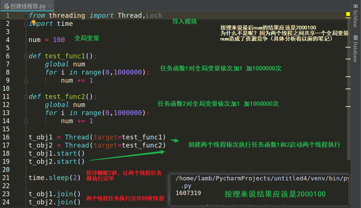Collapse the import block fold at line 1

click(x=26, y=15)
